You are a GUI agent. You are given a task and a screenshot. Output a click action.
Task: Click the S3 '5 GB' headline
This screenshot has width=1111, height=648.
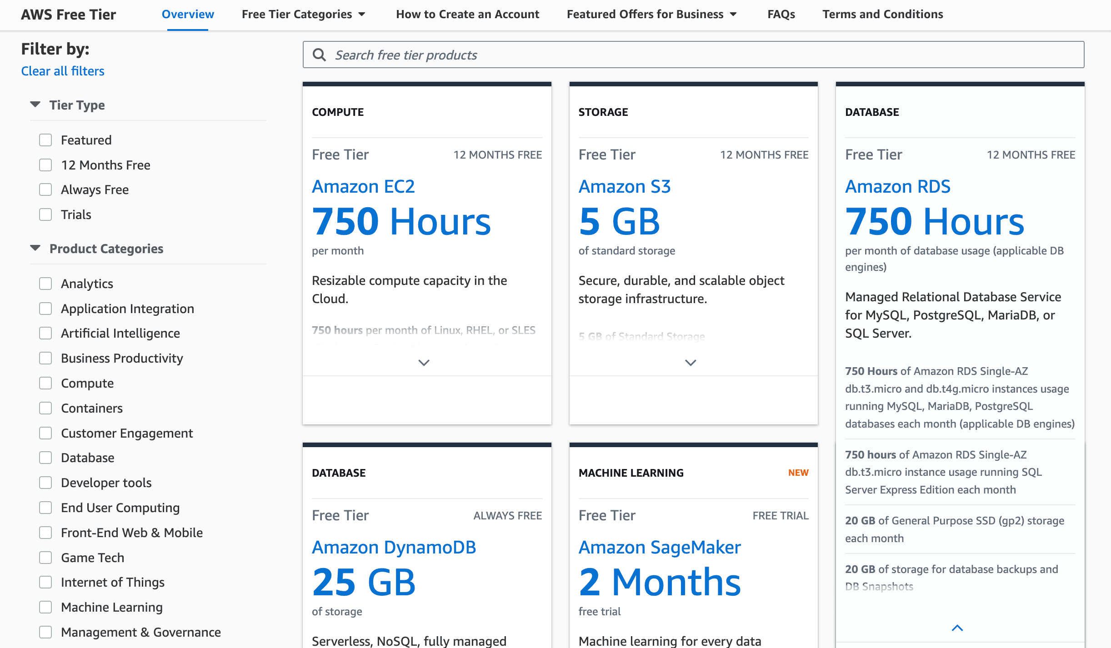619,222
